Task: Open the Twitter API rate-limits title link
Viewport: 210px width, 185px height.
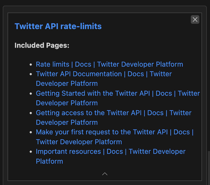Action: click(x=58, y=26)
